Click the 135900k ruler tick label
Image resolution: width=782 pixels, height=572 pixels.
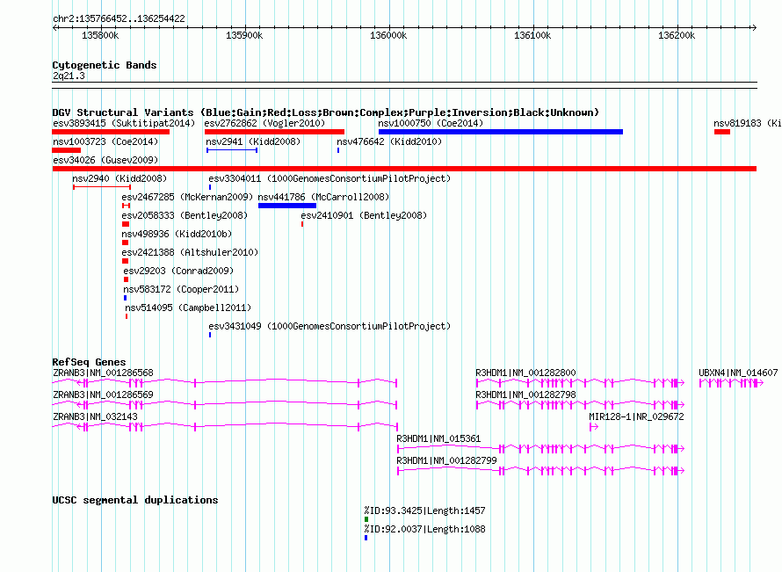tap(244, 35)
